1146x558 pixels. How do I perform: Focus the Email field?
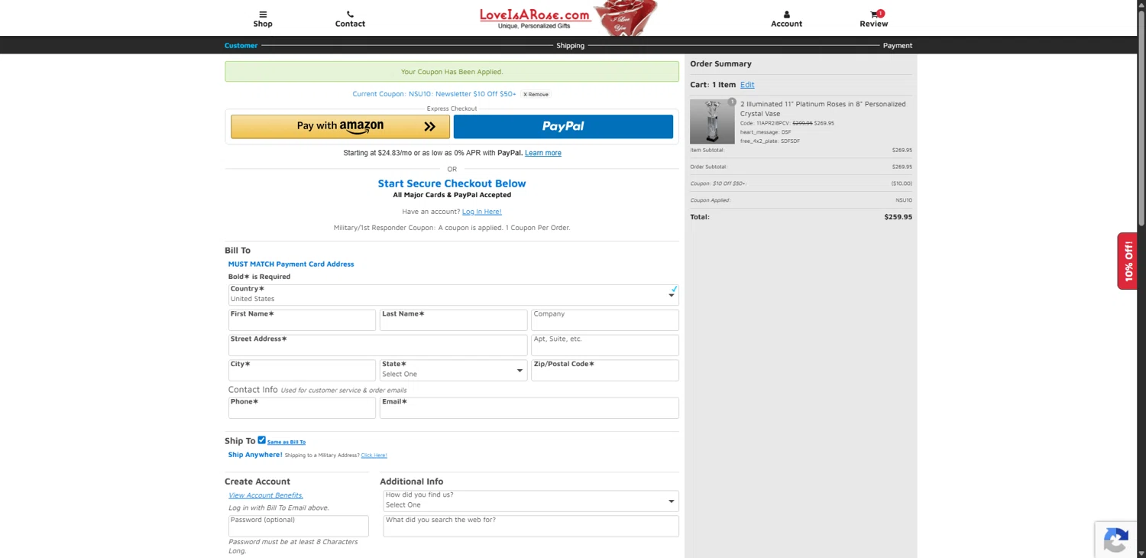coord(529,407)
